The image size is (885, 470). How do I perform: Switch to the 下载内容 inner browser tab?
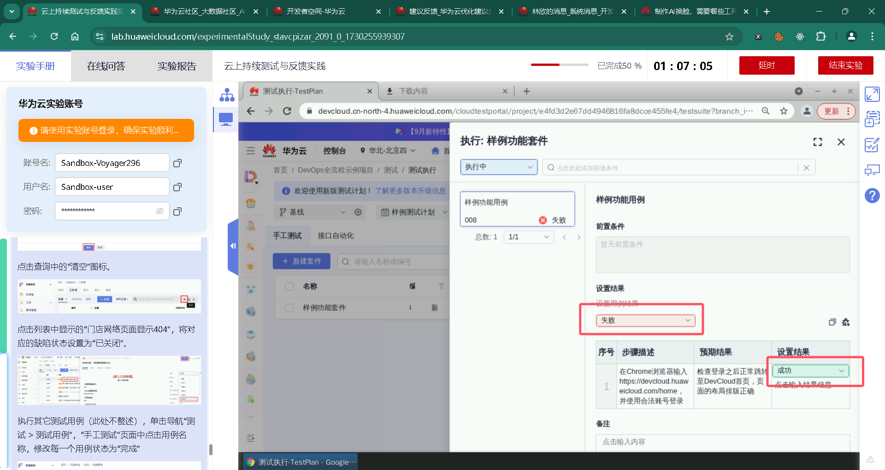[446, 91]
